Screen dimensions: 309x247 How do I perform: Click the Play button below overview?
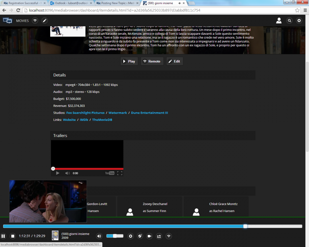[129, 61]
